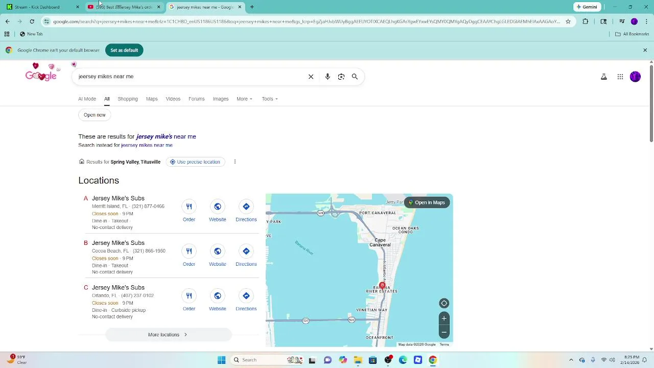Zoom out on the map
The image size is (654, 368).
click(444, 332)
